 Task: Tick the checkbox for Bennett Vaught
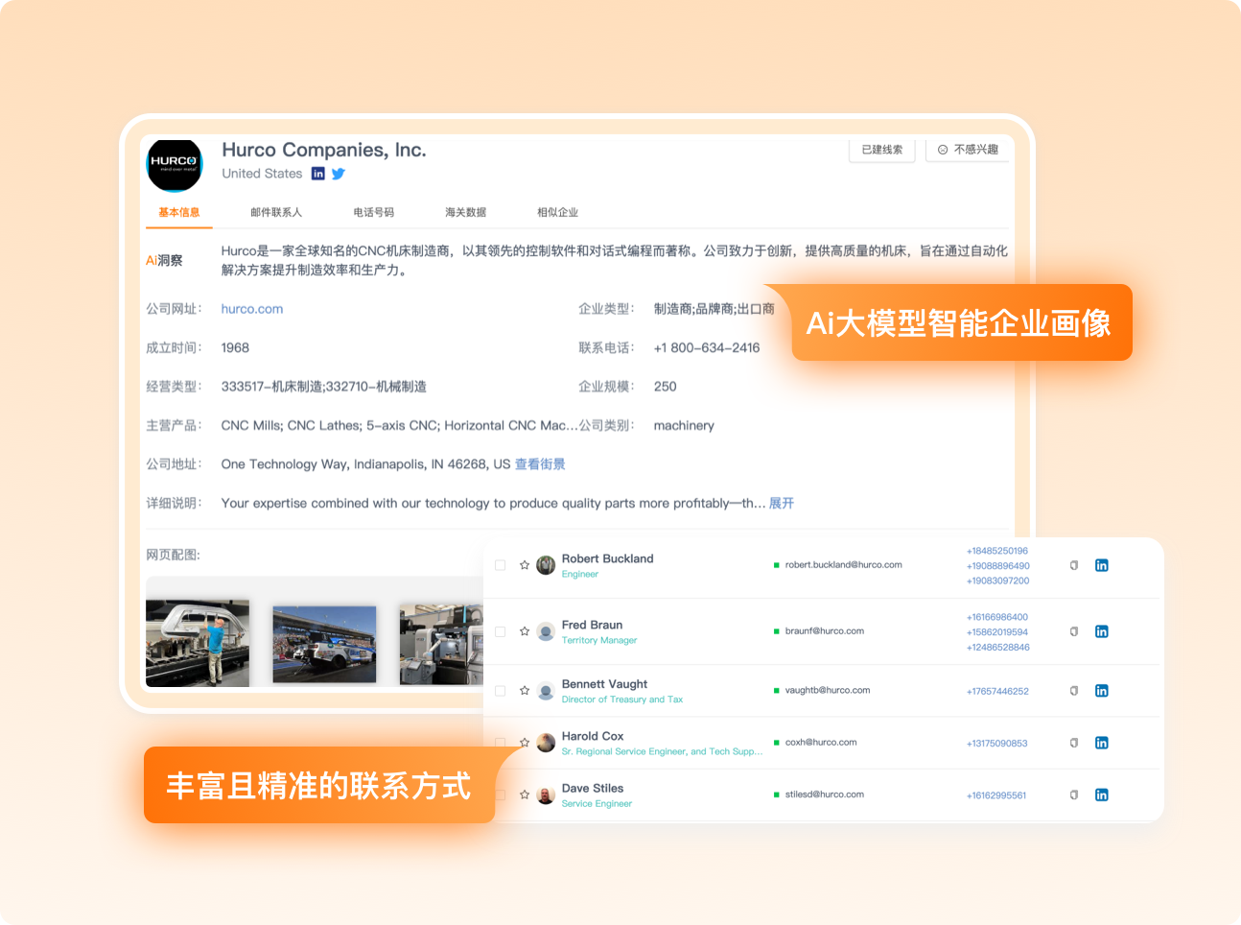[x=500, y=691]
